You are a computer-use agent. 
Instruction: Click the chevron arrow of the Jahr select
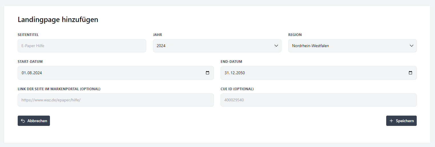[276, 46]
